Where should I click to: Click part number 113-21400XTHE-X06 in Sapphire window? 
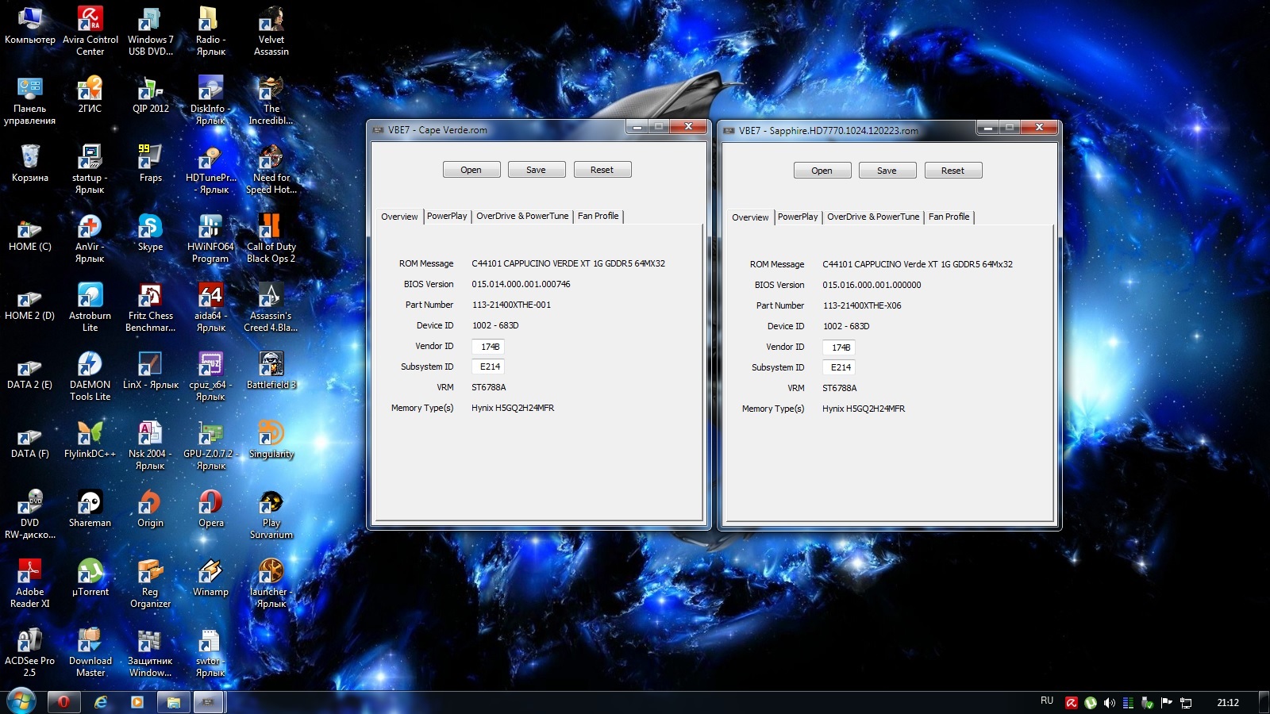[x=862, y=305]
